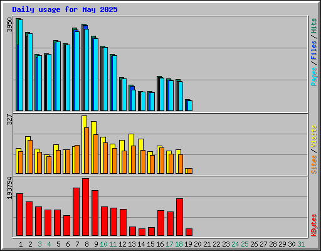Image resolution: width=321 pixels, height=251 pixels.
Task: Click the red KBytes bar for day 18
Action: point(179,217)
